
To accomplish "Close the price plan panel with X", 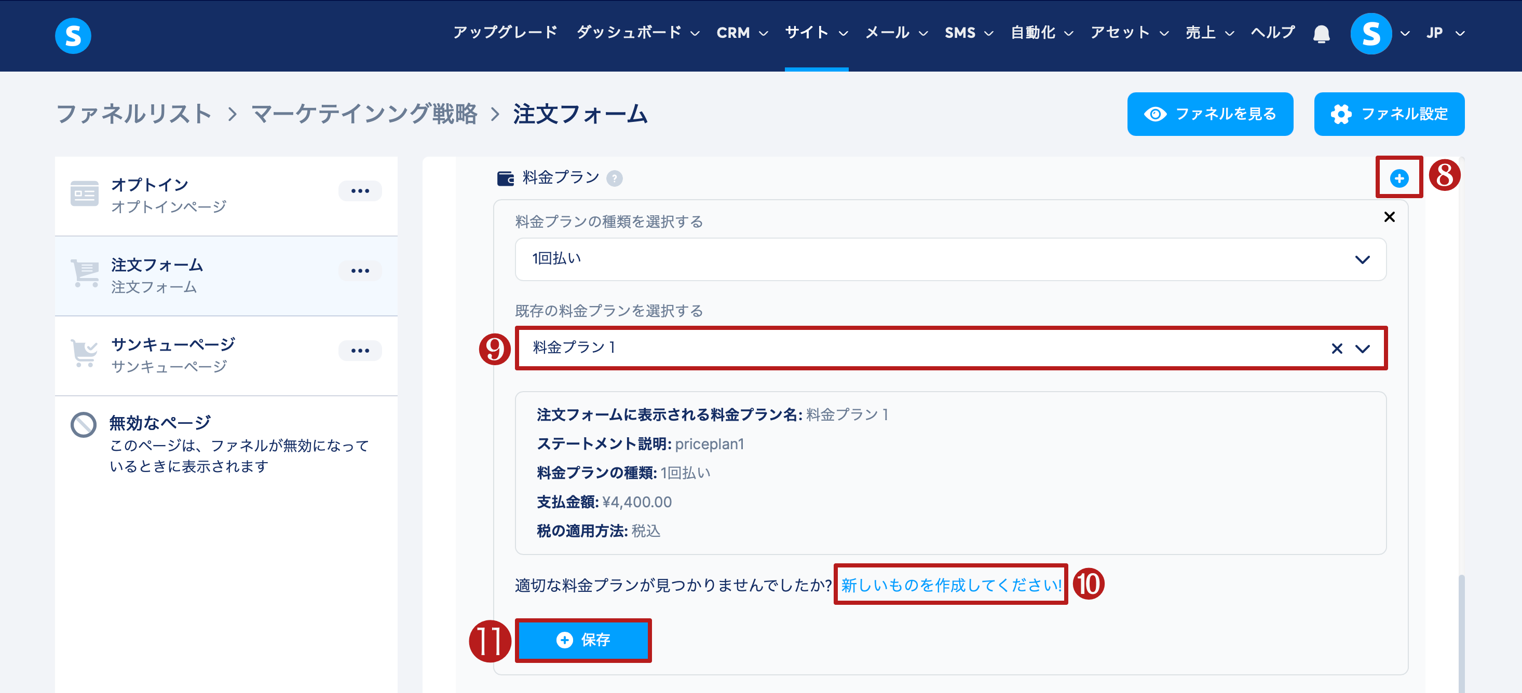I will coord(1389,217).
